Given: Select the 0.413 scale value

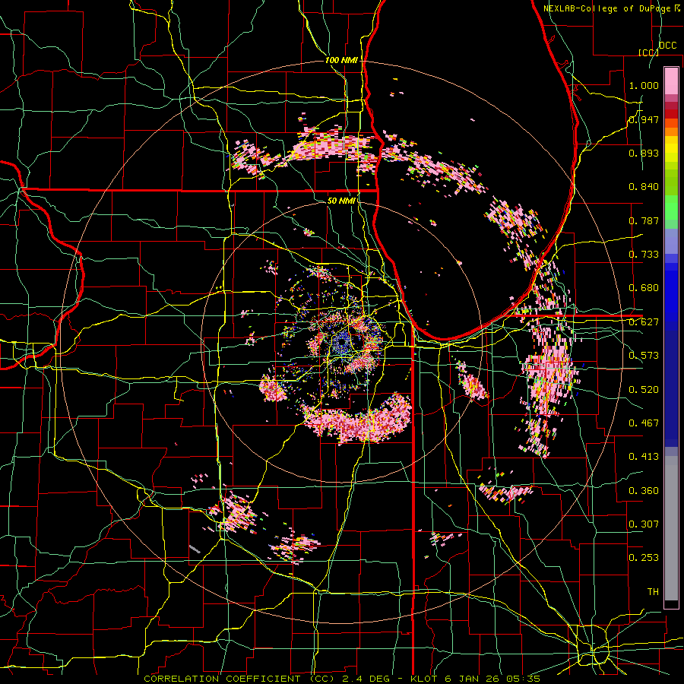Looking at the screenshot, I should click(x=644, y=457).
